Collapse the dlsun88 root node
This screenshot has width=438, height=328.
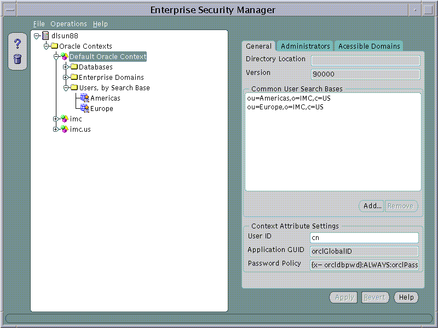pyautogui.click(x=37, y=36)
